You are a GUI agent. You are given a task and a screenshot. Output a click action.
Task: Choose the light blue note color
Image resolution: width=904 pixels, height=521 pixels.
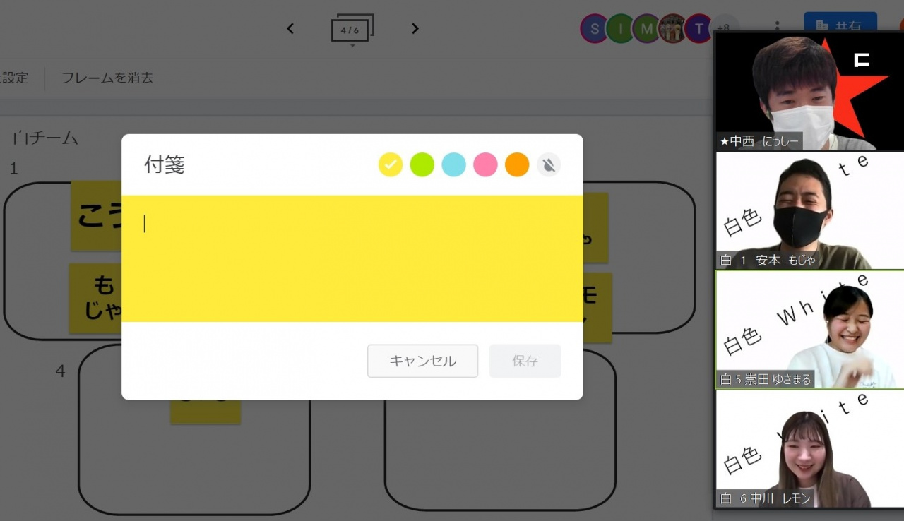tap(454, 164)
